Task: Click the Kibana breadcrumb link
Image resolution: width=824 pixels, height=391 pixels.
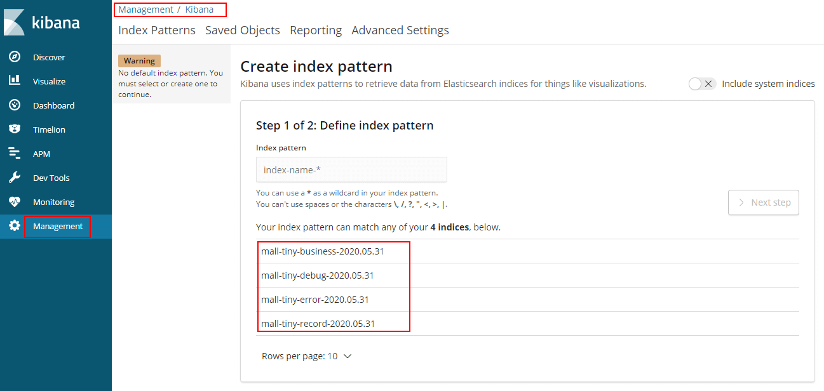Action: [199, 10]
